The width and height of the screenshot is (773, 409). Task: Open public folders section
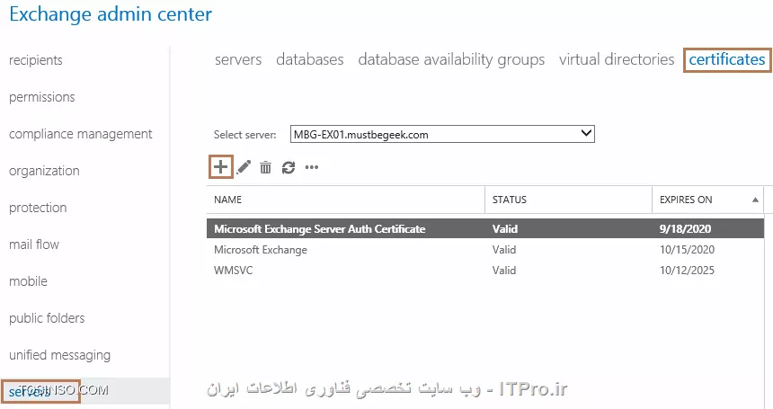coord(47,318)
